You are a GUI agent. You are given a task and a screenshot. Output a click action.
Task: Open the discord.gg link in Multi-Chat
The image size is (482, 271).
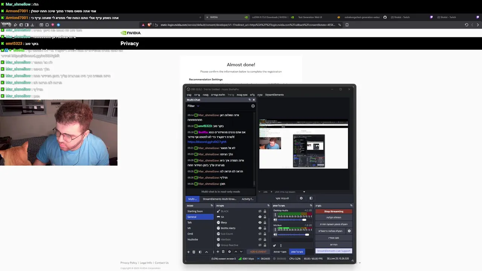tap(207, 142)
